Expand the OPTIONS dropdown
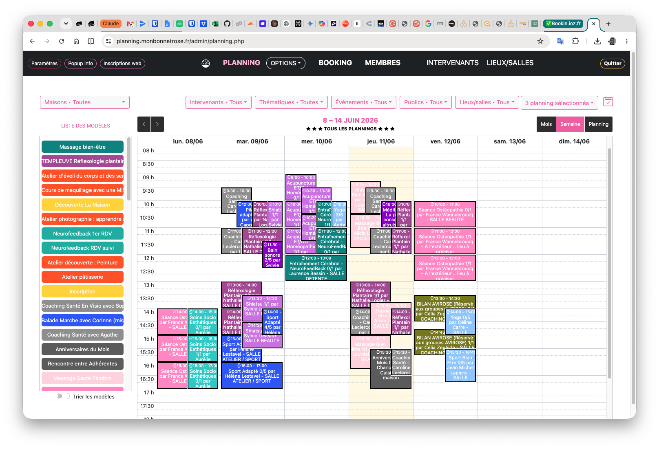The width and height of the screenshot is (659, 449). [x=286, y=63]
